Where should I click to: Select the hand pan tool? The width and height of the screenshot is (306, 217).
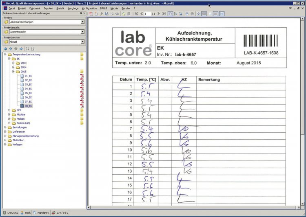click(x=170, y=13)
